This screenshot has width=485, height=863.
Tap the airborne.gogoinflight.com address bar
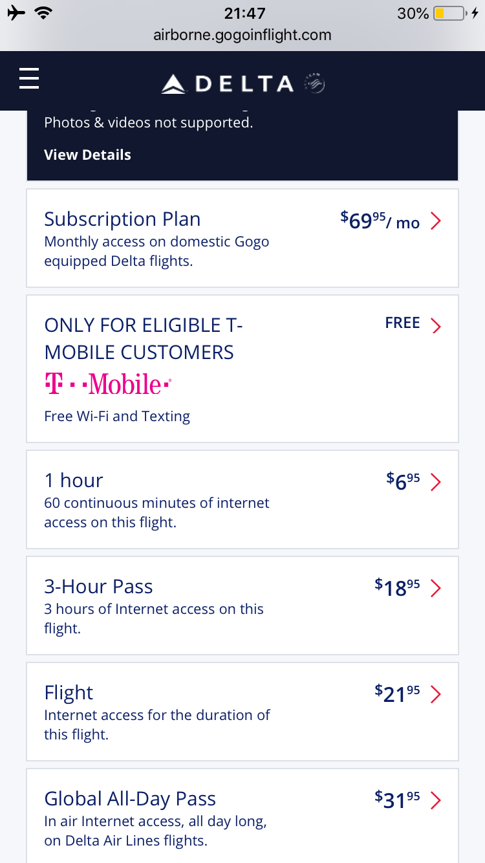[x=242, y=35]
